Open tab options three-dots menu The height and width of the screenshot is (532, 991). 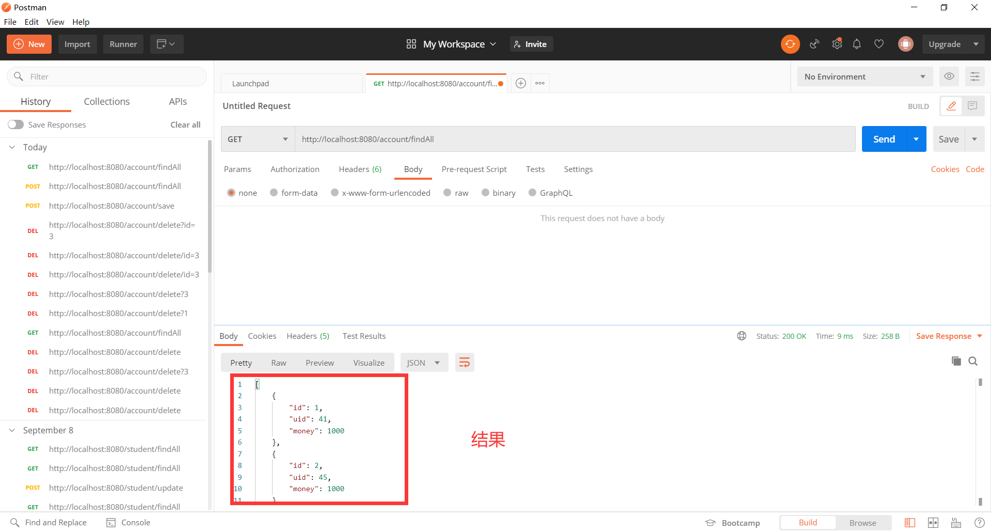tap(540, 83)
